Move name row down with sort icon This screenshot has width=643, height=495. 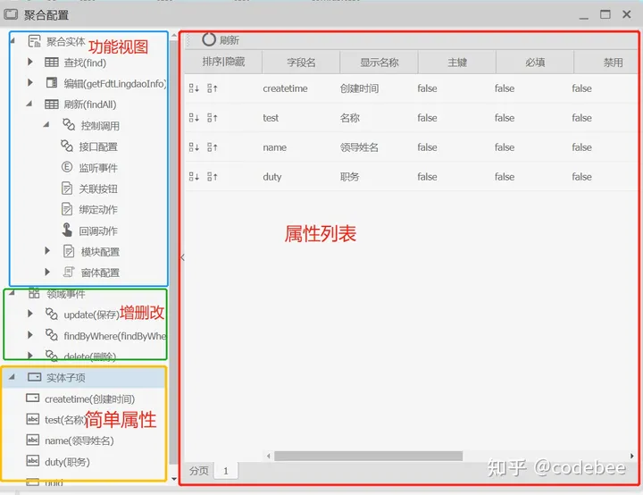[194, 147]
